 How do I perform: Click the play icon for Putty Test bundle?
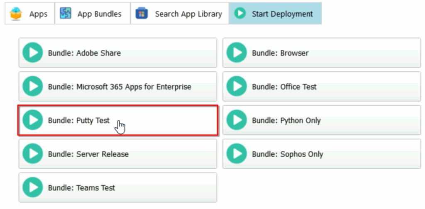pos(33,120)
